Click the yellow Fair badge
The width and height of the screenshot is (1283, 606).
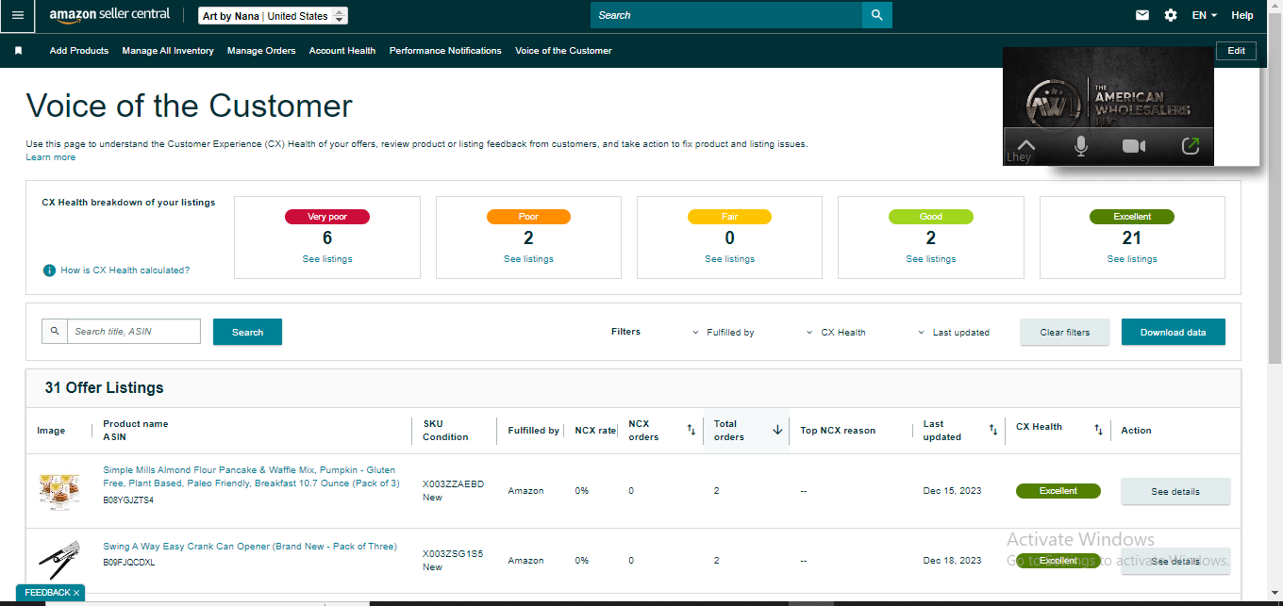point(729,217)
